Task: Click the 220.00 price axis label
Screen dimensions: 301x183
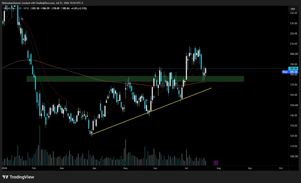Action: [294, 33]
